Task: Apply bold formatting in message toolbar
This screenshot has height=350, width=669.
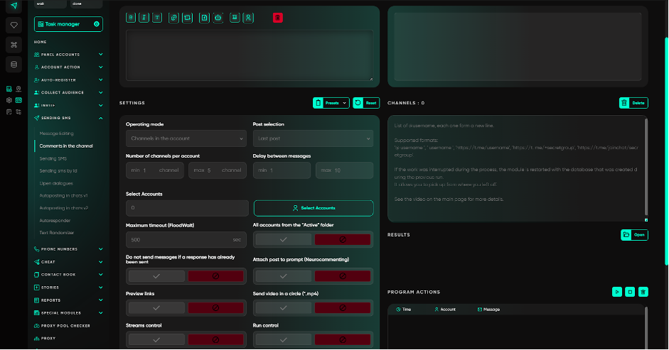Action: [131, 18]
